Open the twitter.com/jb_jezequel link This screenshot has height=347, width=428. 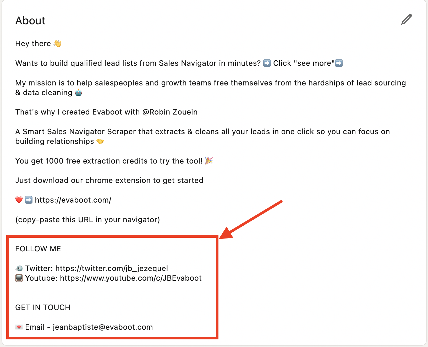coord(112,268)
